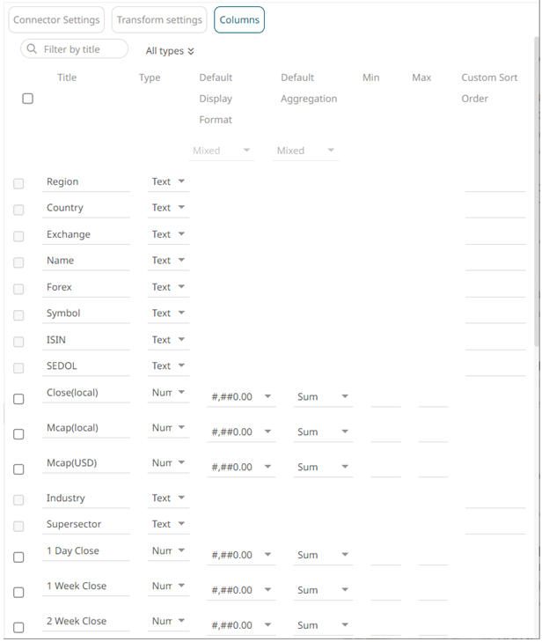Viewport: 542px width, 642px height.
Task: Click the Filter by title input
Action: [x=83, y=49]
